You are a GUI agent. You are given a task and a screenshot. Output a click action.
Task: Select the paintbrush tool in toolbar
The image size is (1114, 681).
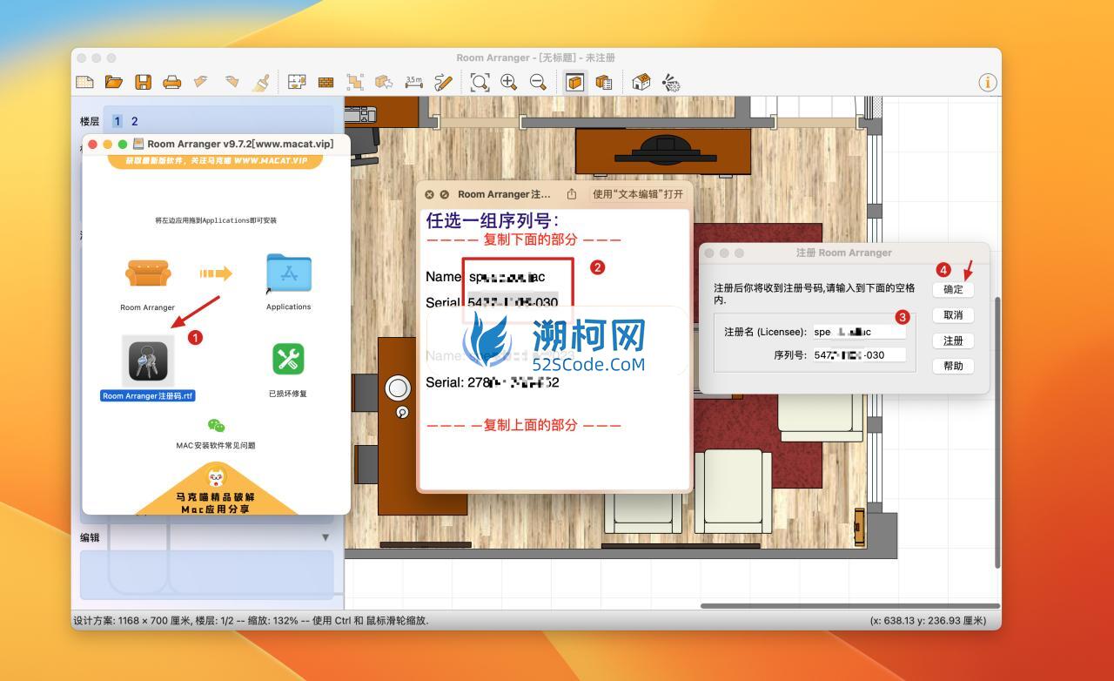(260, 82)
